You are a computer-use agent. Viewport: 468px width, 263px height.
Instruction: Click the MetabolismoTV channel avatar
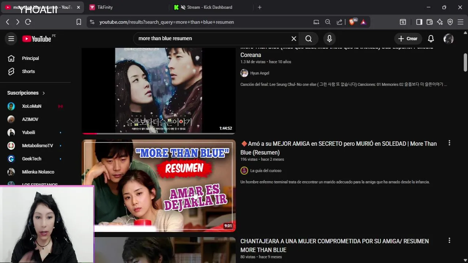pos(11,146)
